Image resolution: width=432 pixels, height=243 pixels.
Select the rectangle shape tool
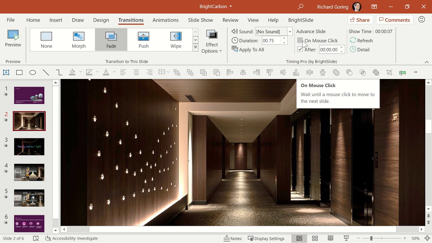point(19,72)
